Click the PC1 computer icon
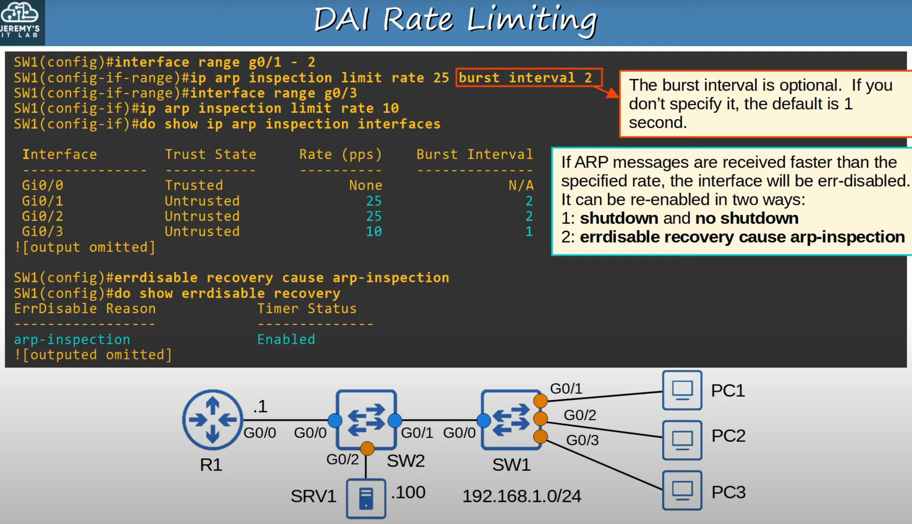912x524 pixels. pos(682,390)
